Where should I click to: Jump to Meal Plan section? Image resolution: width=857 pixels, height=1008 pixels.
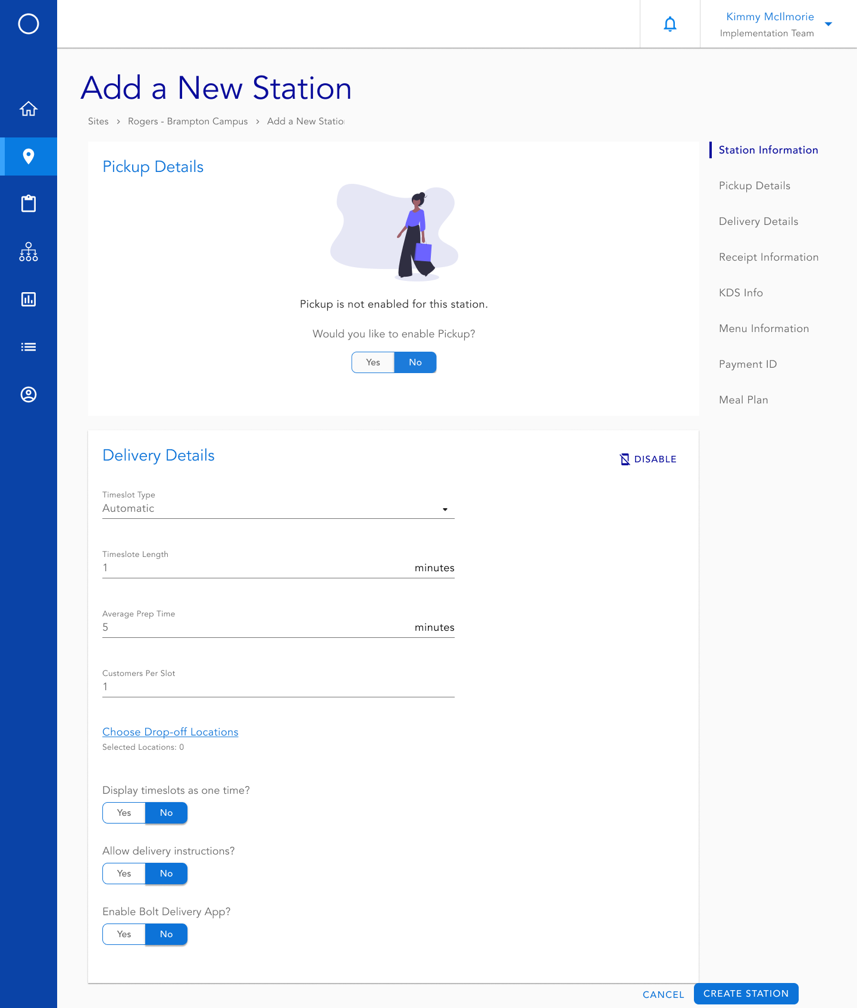tap(744, 400)
